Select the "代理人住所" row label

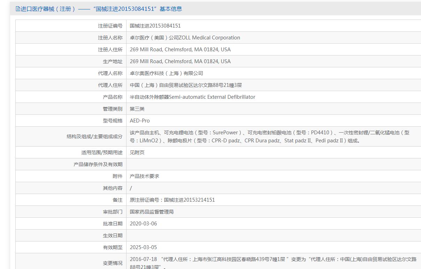click(x=110, y=85)
